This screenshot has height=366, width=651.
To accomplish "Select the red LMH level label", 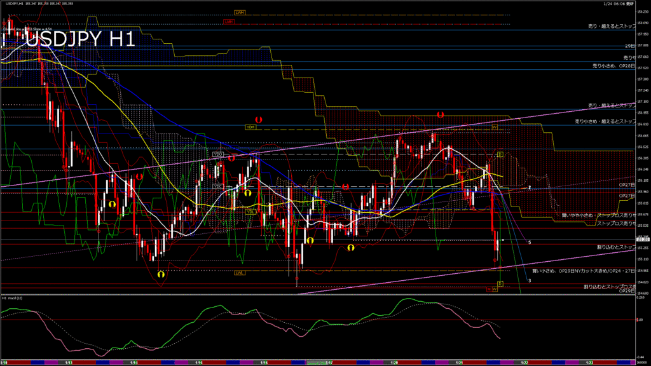I will point(228,22).
